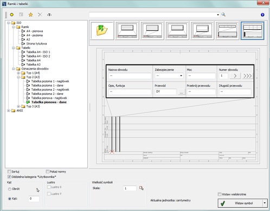Toggle Oddzielna kategoria "Użytkownika" checkbox

click(9, 177)
